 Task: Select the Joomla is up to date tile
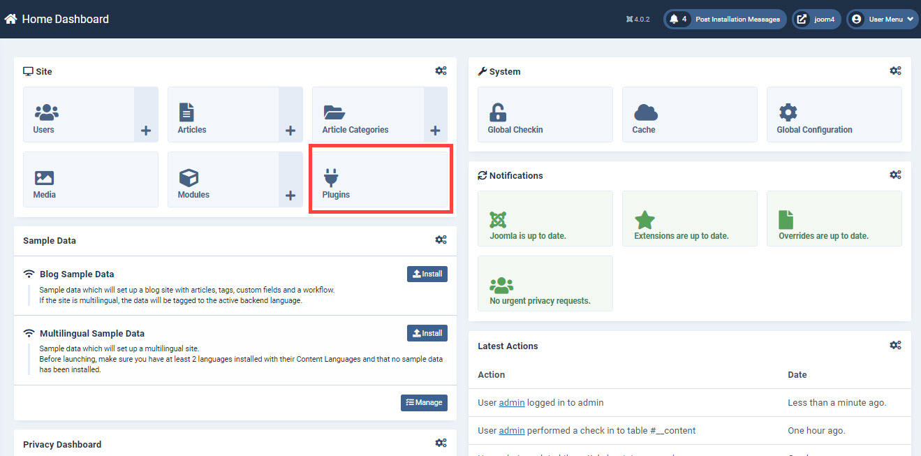545,219
